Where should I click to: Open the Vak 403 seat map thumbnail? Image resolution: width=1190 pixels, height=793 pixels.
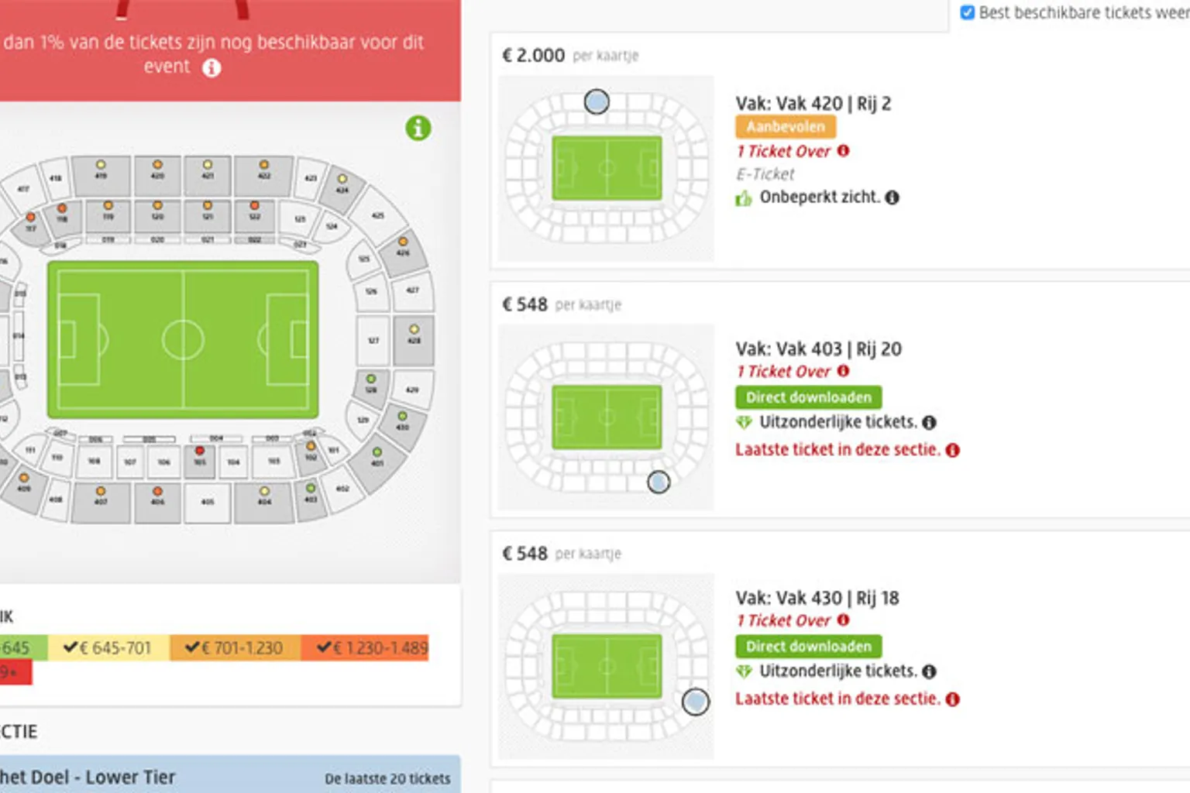pos(606,417)
